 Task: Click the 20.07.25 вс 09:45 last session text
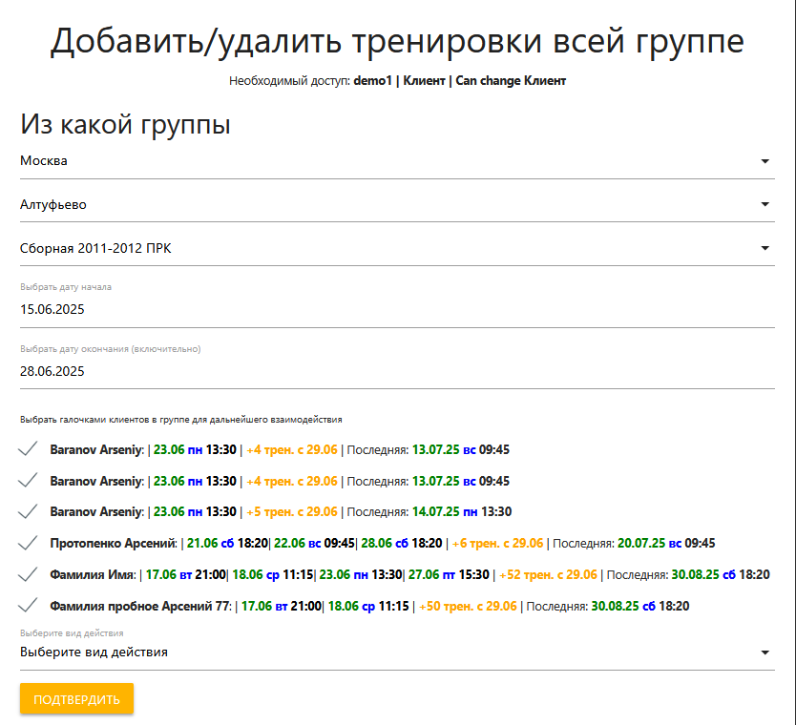tap(666, 544)
